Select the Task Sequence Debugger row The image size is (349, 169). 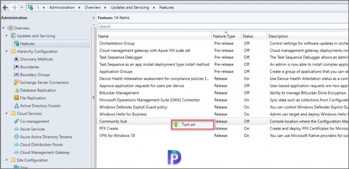pos(223,57)
